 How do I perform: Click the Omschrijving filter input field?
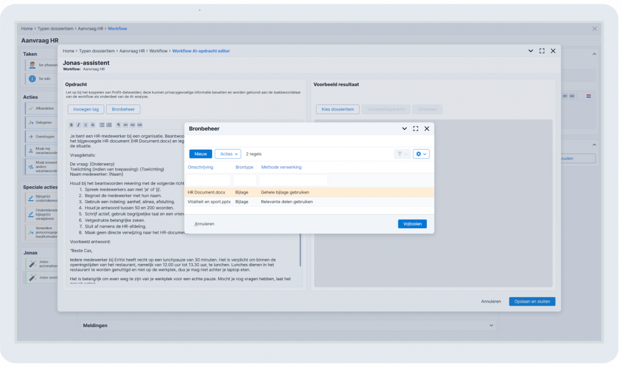[209, 180]
